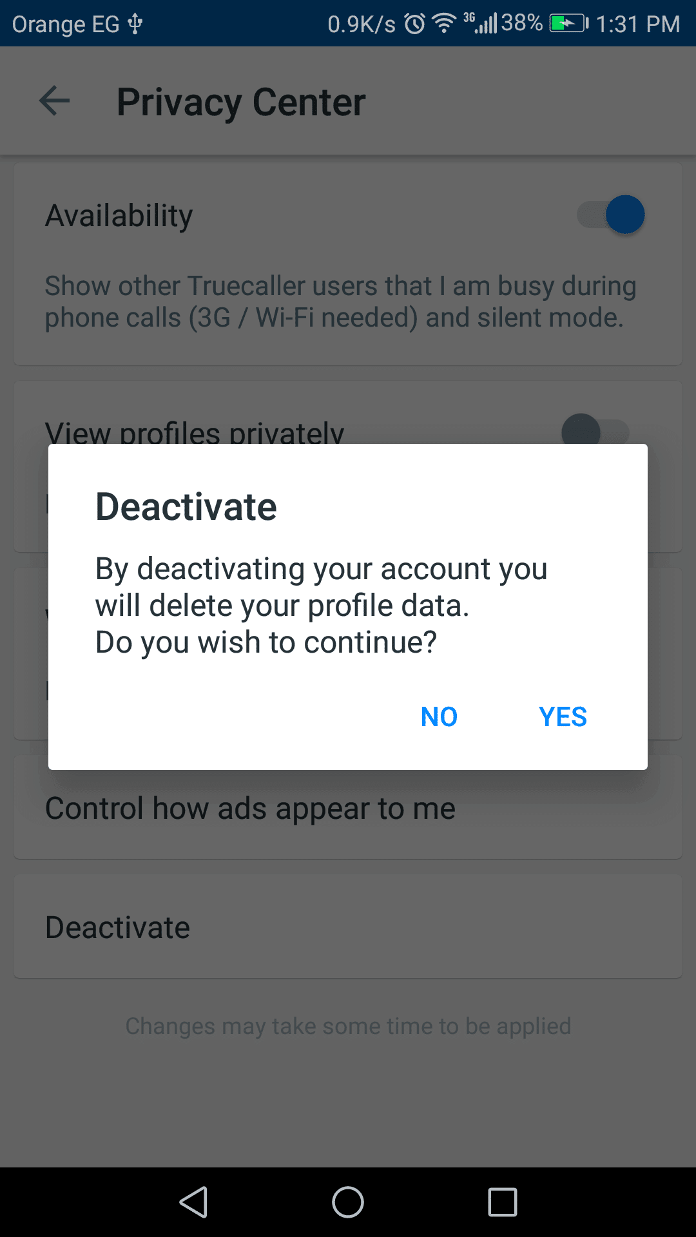Cancel deactivation by pressing NO
Viewport: 696px width, 1237px height.
pyautogui.click(x=439, y=717)
